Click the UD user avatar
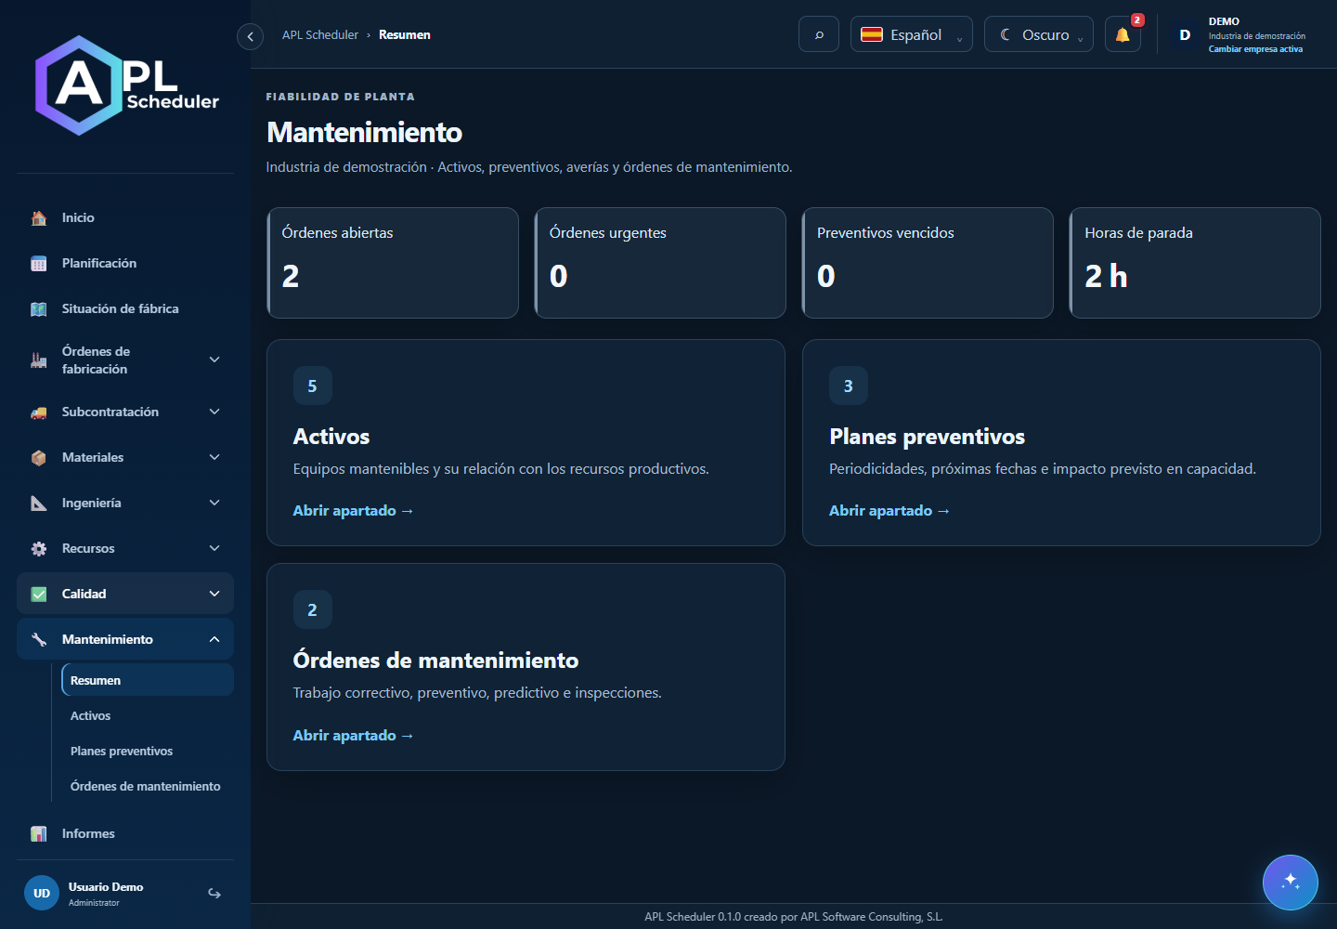The width and height of the screenshot is (1337, 929). tap(42, 894)
